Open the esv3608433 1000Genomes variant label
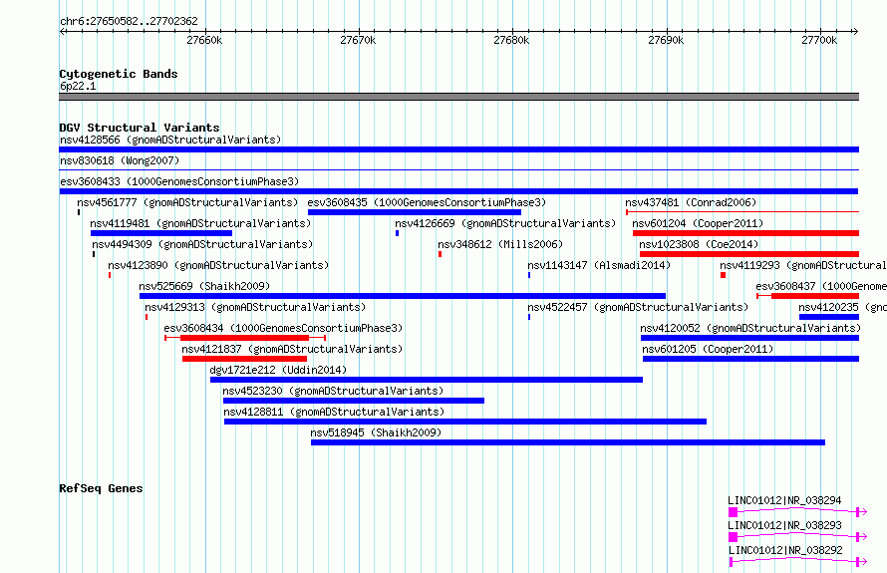The height and width of the screenshot is (573, 887). coord(179,181)
